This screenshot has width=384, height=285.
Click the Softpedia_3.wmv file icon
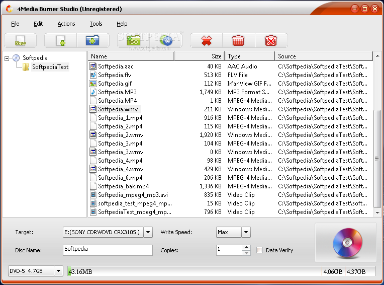93,152
